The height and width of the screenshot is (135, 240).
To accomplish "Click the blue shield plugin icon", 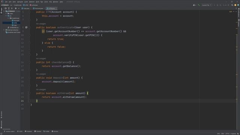I will (x=238, y=5).
